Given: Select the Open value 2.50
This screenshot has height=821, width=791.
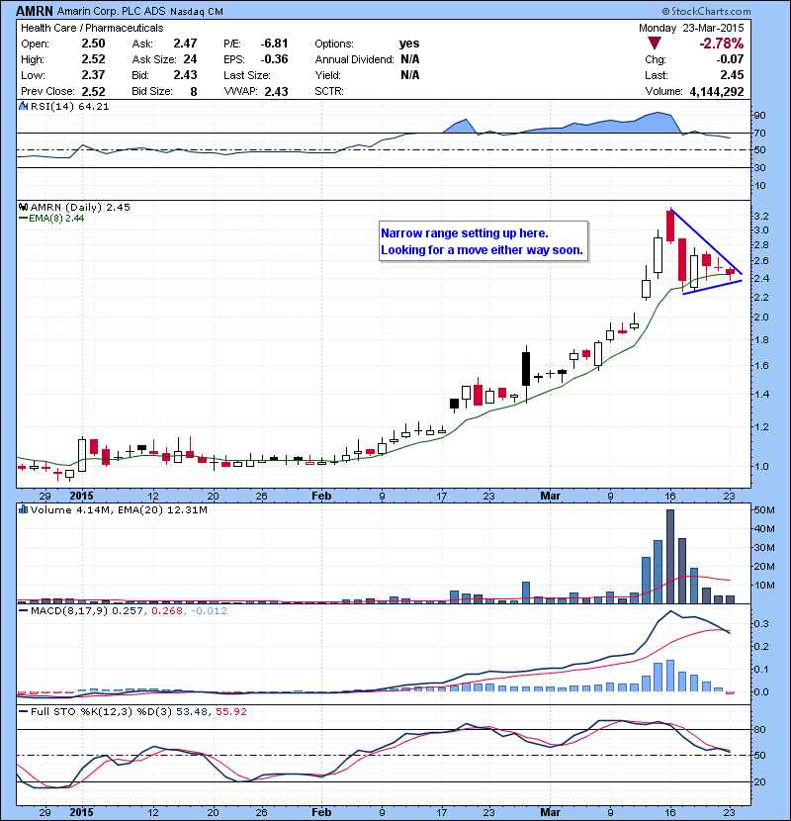Looking at the screenshot, I should 93,44.
